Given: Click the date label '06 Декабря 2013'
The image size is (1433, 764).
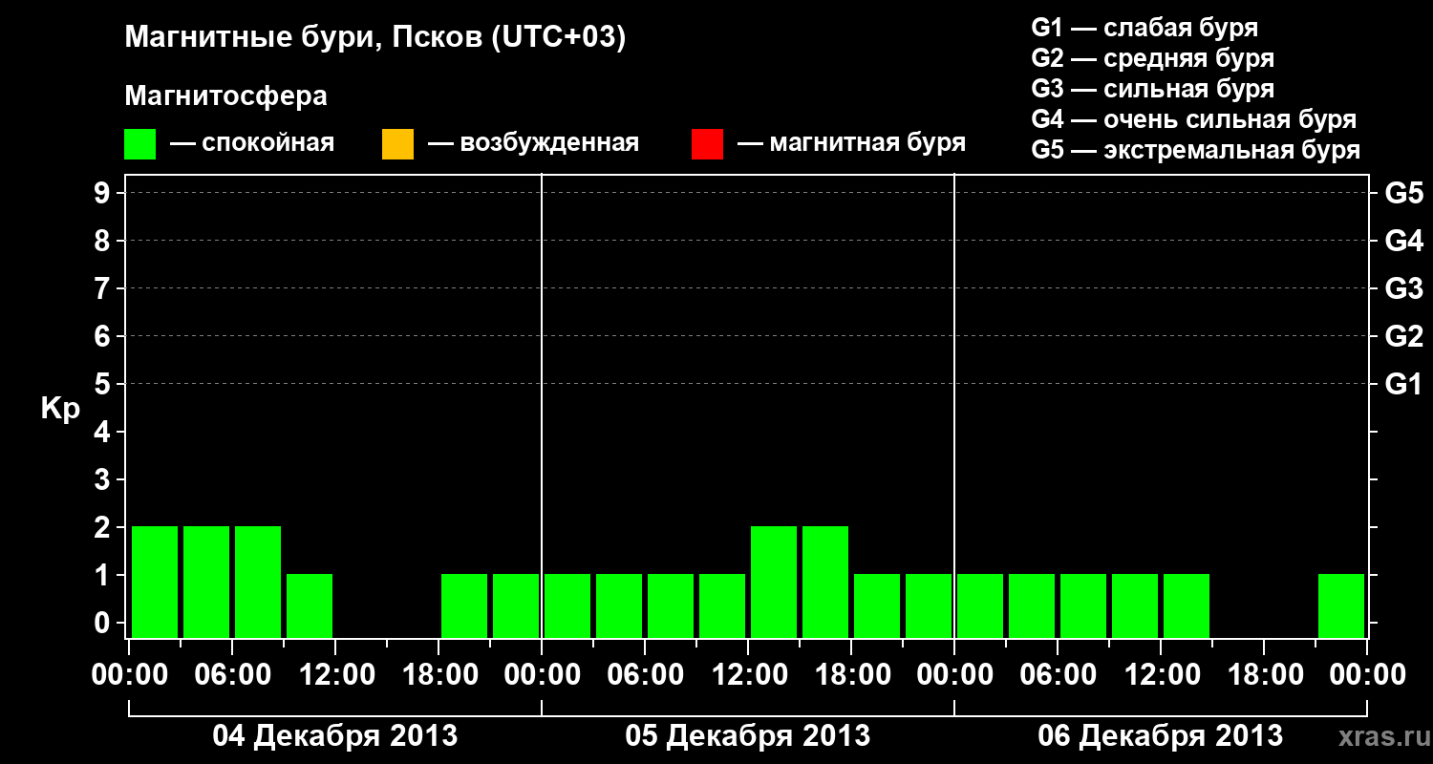Looking at the screenshot, I should [x=1160, y=736].
